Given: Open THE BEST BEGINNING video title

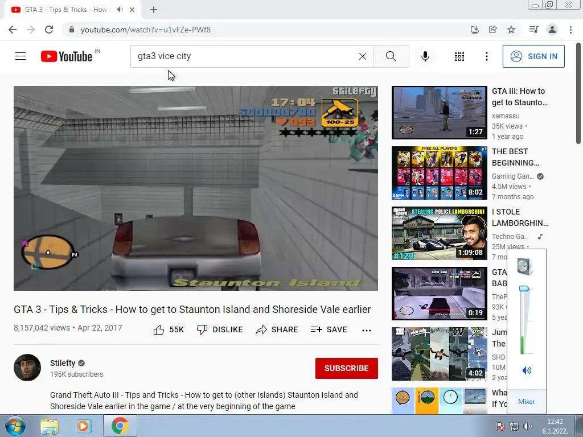Looking at the screenshot, I should pyautogui.click(x=515, y=157).
